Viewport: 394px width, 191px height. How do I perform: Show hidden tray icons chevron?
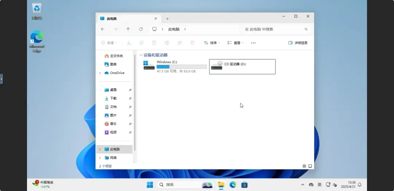tap(302, 185)
